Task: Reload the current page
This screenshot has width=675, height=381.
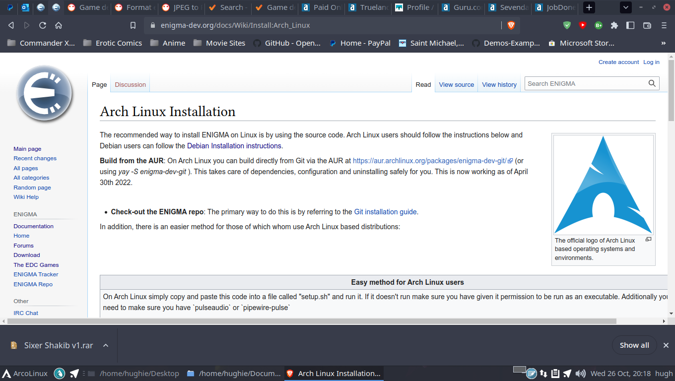Action: [x=43, y=25]
